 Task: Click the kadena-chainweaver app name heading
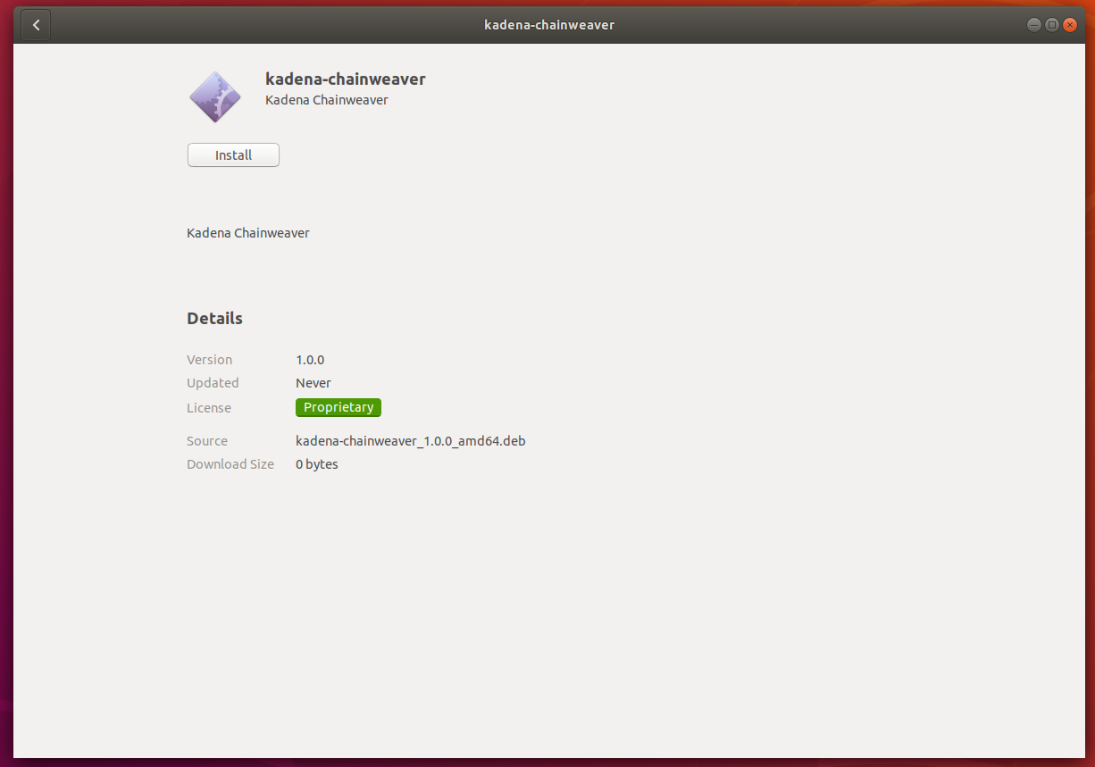coord(345,79)
